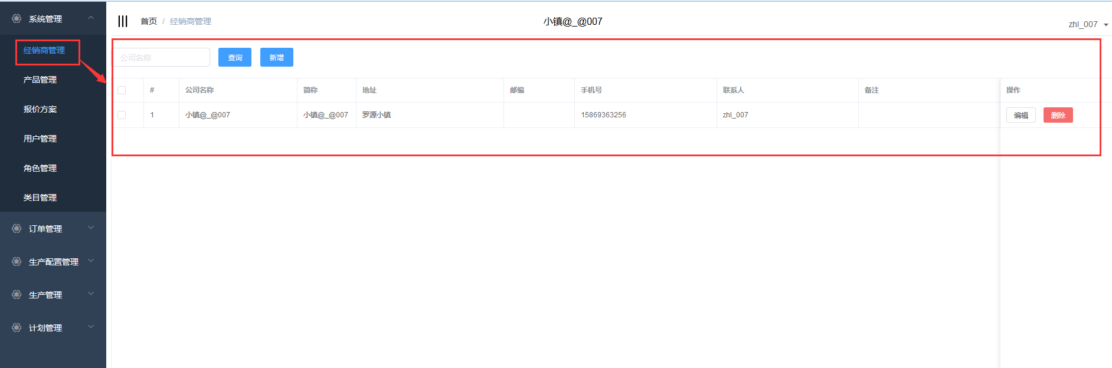
Task: Click the hamburger sidebar toggle icon
Action: point(122,21)
